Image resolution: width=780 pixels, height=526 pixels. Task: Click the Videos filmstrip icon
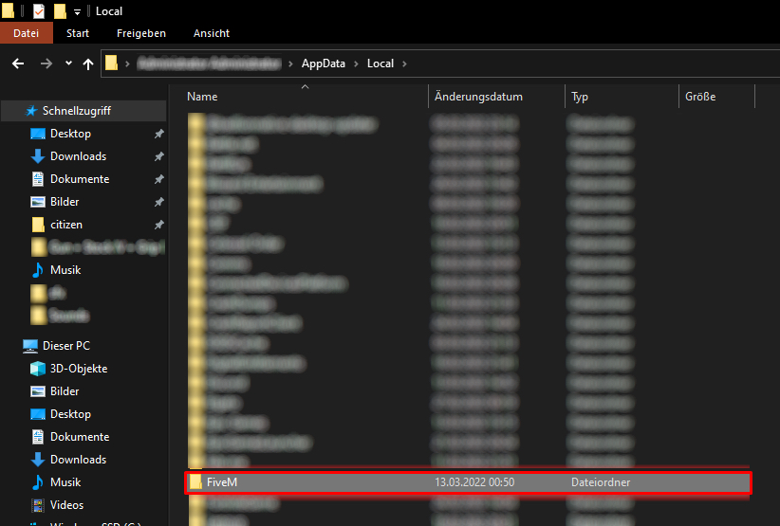38,505
